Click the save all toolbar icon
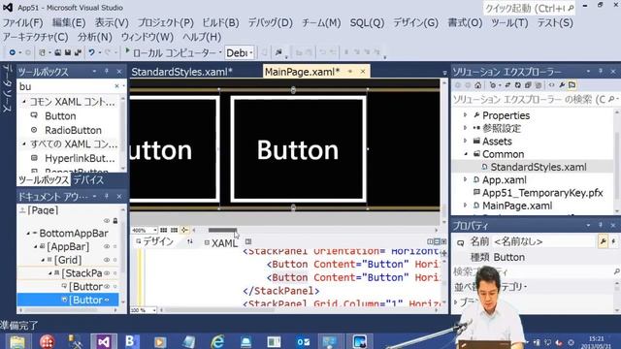Screen dimensions: 621x349 point(78,52)
